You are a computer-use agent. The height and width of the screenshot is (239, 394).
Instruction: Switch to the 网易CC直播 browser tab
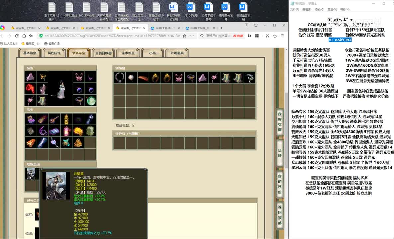165,28
